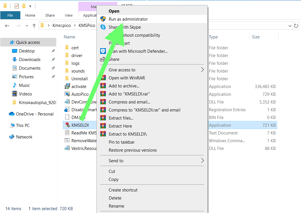Click the DevComponents DLL file icon
The height and width of the screenshot is (213, 301).
[67, 101]
